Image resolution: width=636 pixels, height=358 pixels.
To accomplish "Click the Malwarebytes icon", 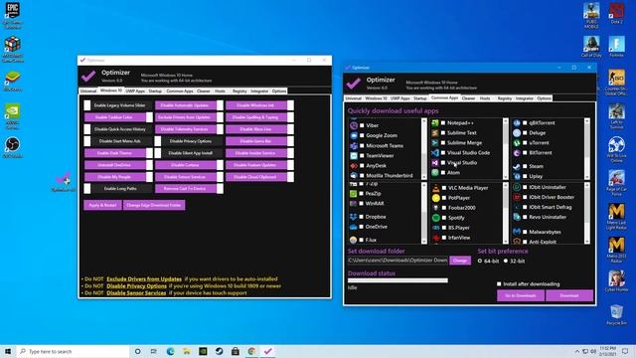I will coord(517,232).
